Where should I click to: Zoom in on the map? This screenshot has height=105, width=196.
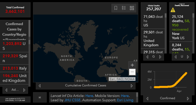pos(132,65)
